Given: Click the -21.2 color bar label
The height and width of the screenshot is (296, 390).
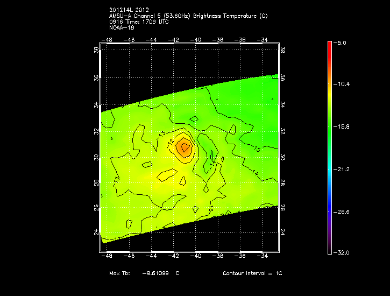Looking at the screenshot, I should tap(343, 169).
